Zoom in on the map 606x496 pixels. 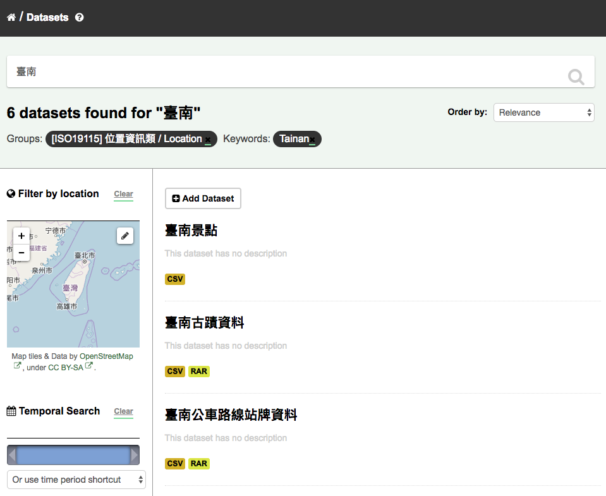[21, 236]
